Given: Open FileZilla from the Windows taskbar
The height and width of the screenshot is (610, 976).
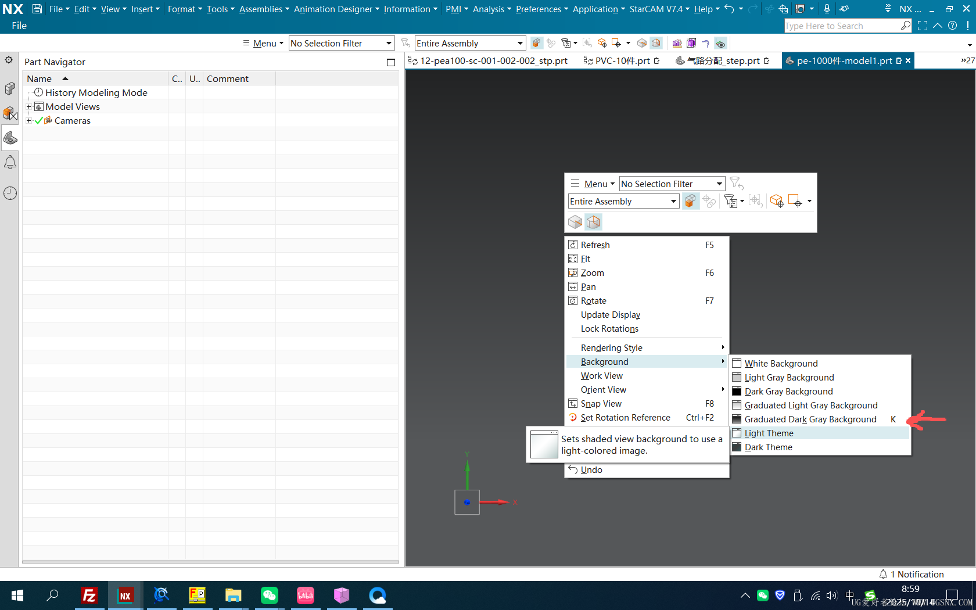Looking at the screenshot, I should [x=89, y=595].
